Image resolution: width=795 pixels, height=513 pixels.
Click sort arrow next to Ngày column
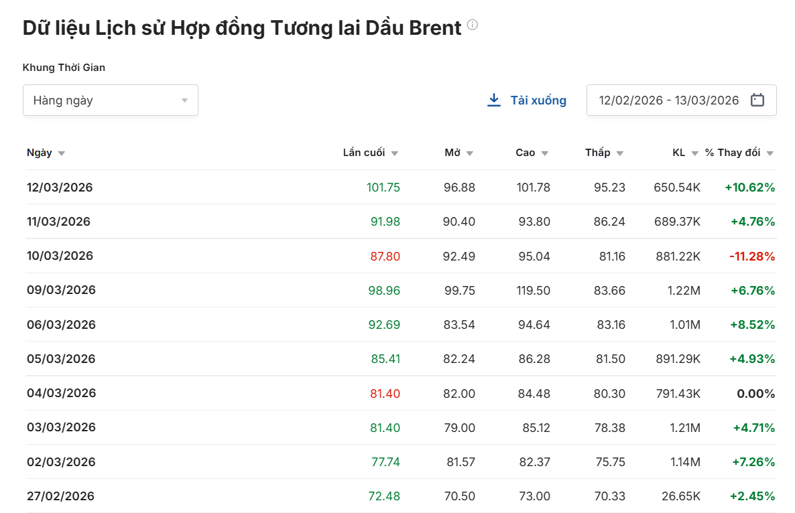point(62,153)
